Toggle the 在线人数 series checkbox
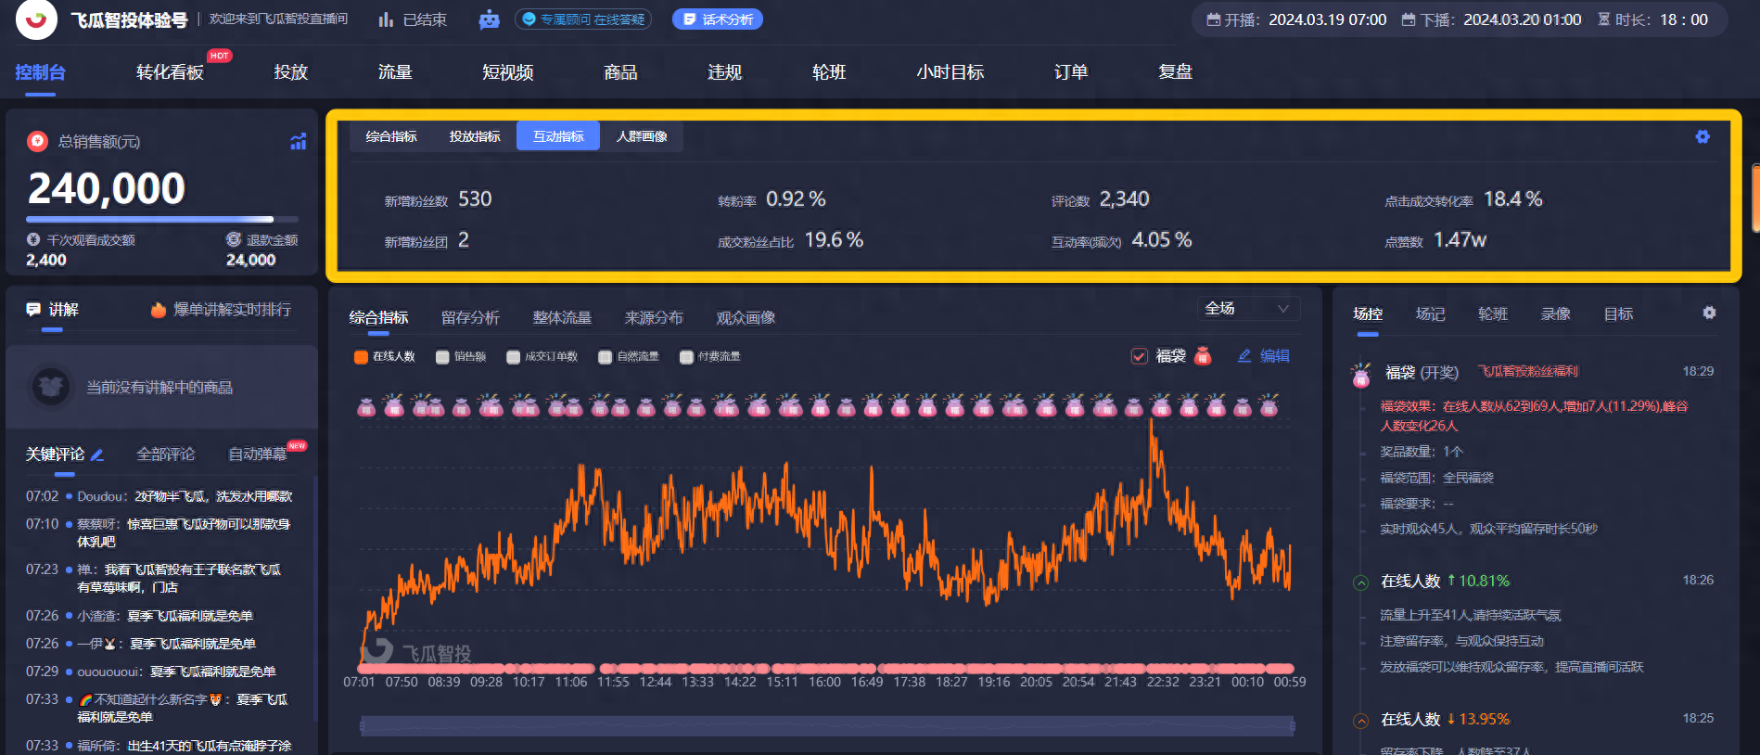The width and height of the screenshot is (1760, 755). 361,357
